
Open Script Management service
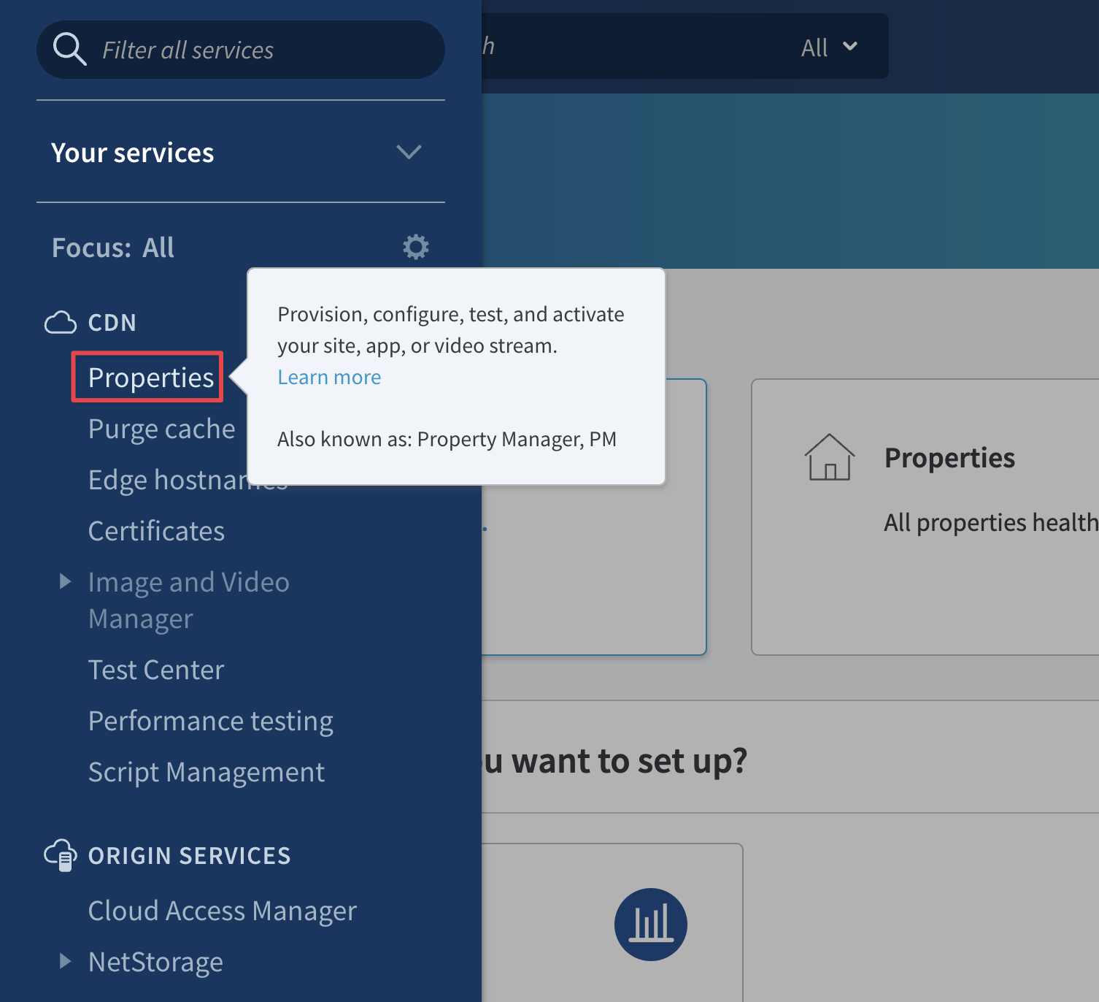point(207,772)
